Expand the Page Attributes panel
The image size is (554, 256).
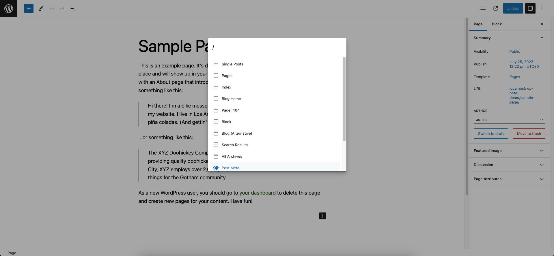(509, 179)
